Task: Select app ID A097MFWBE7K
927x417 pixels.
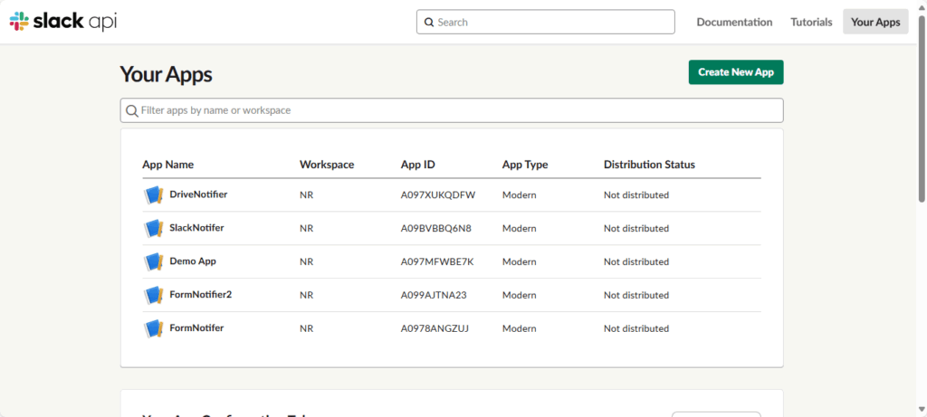Action: pyautogui.click(x=437, y=261)
